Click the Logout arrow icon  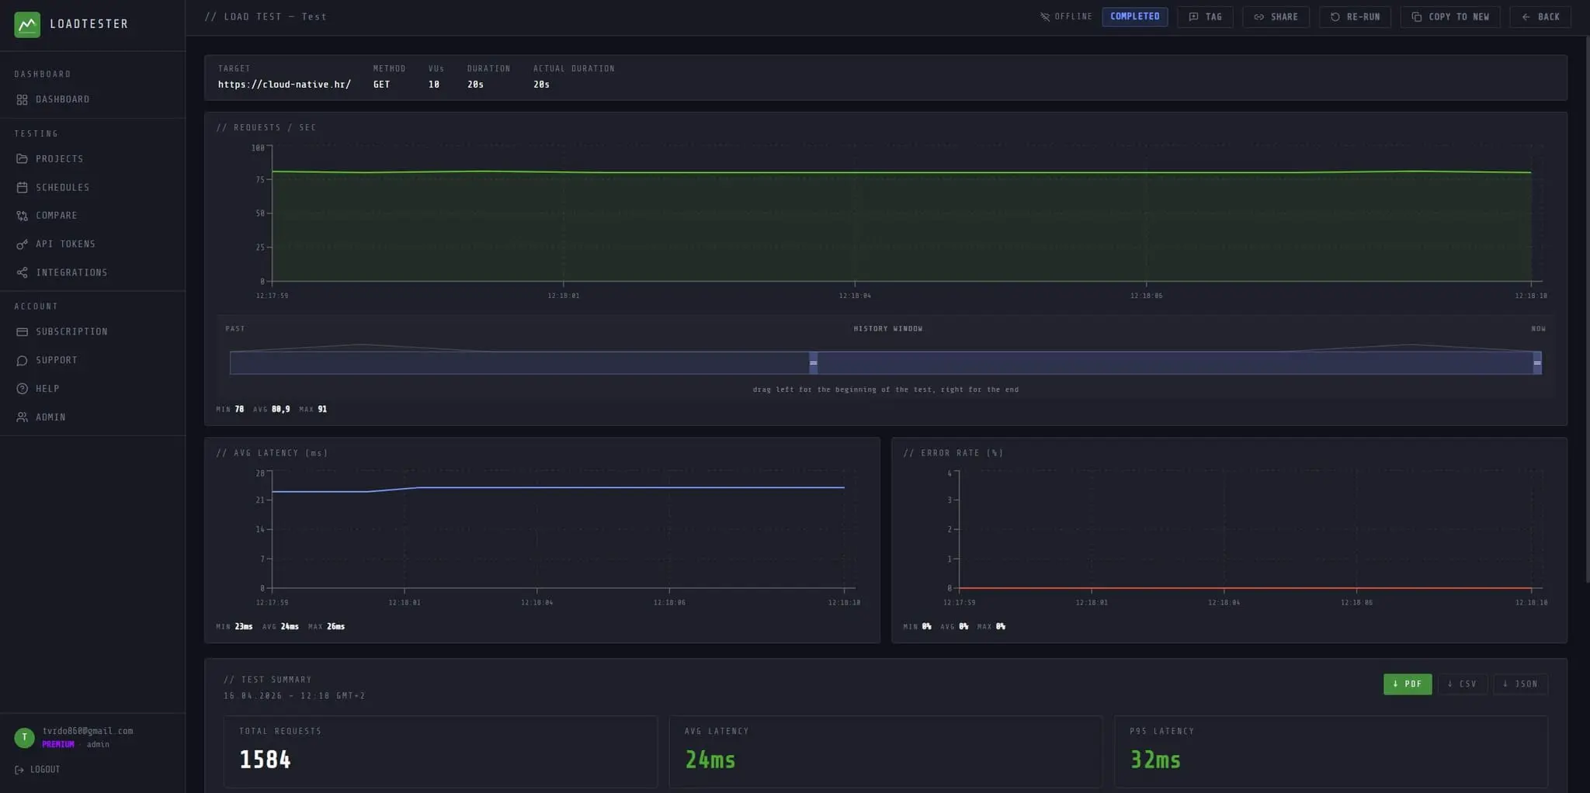19,770
